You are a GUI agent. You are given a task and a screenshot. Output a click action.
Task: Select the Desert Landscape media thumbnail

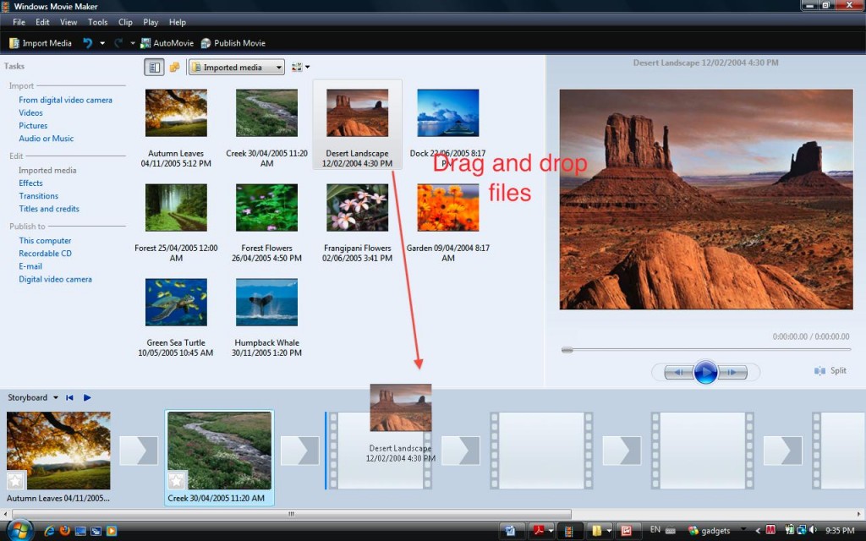point(358,113)
